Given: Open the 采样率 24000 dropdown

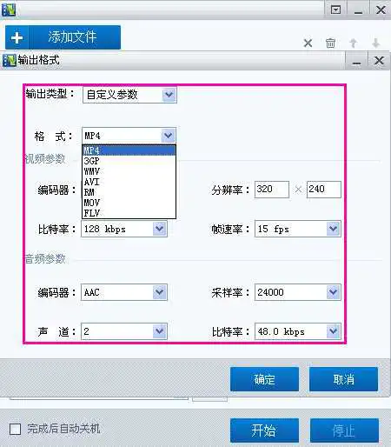Looking at the screenshot, I should (333, 292).
